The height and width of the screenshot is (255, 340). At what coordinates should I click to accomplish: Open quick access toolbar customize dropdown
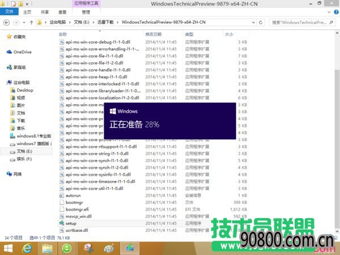coord(27,4)
